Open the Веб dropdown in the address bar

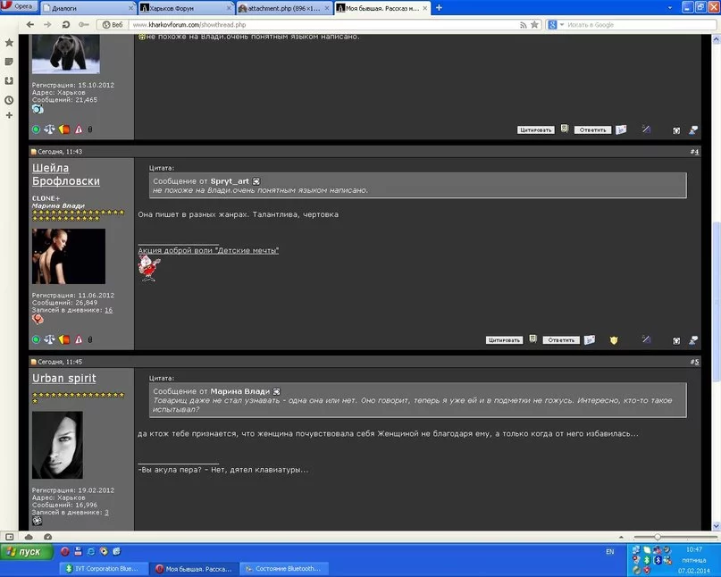point(113,24)
